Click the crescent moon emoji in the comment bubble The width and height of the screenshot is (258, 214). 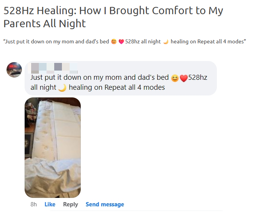tap(62, 88)
